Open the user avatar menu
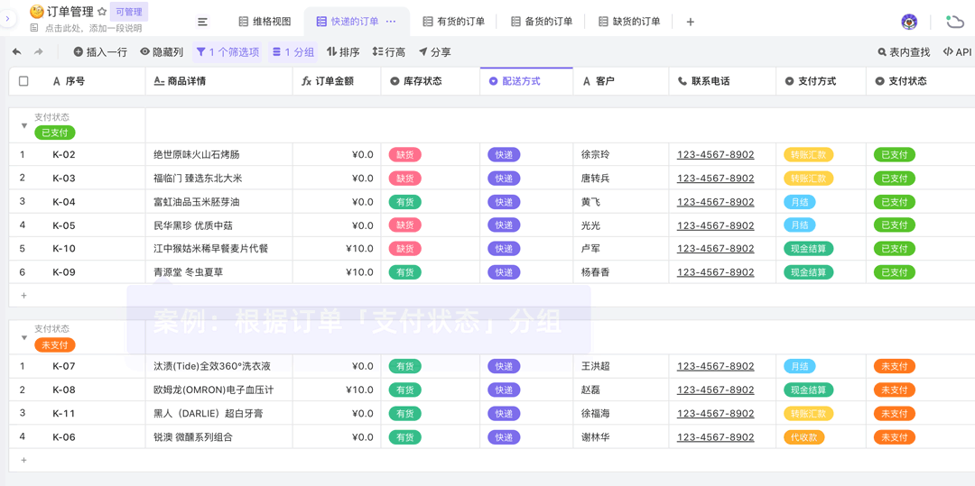 [909, 22]
